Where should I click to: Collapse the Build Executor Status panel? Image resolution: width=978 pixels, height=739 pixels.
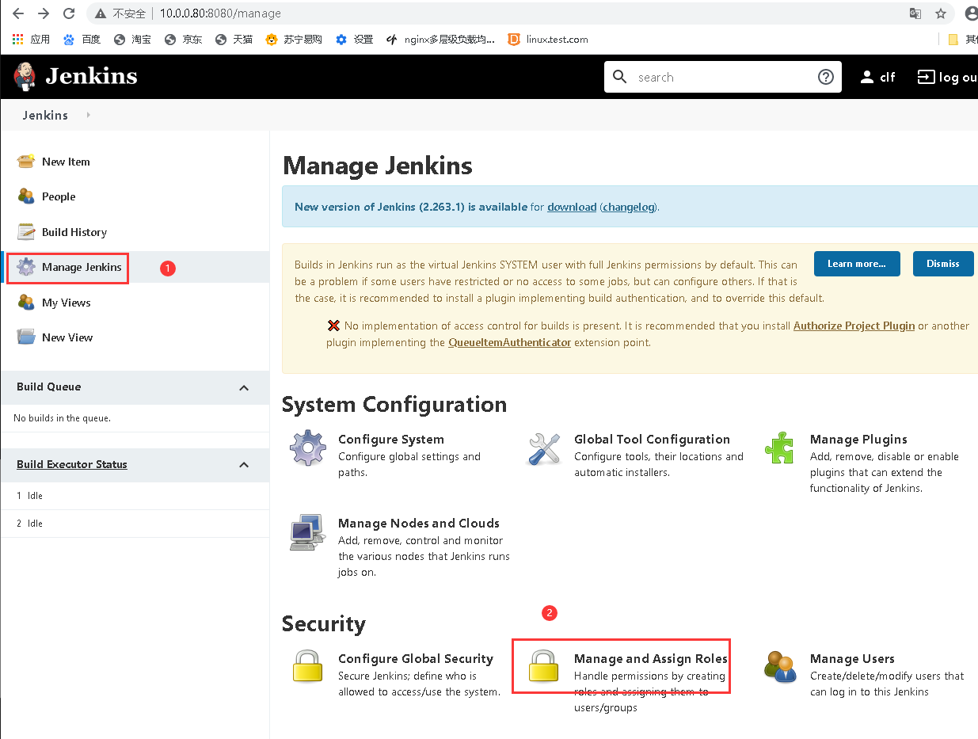tap(244, 465)
